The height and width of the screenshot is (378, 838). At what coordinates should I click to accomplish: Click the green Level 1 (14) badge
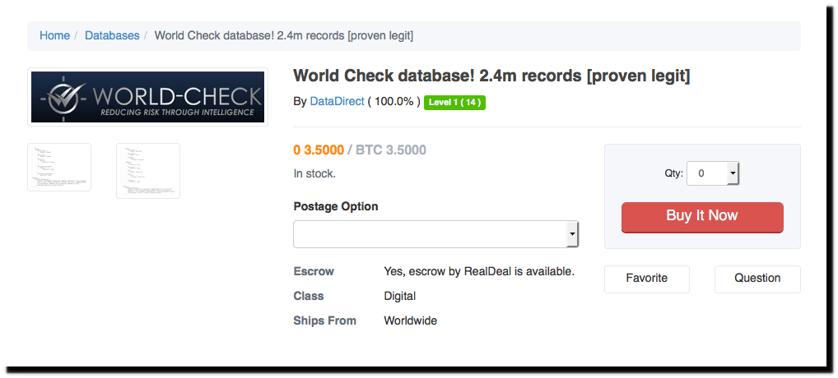click(454, 103)
